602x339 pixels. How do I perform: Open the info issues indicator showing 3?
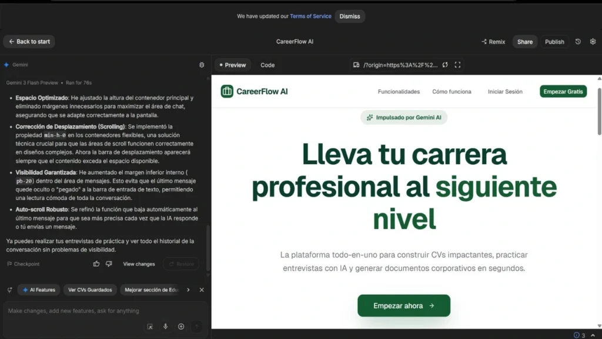click(x=579, y=335)
